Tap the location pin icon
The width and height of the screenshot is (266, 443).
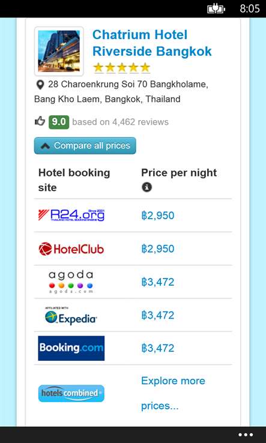point(40,85)
